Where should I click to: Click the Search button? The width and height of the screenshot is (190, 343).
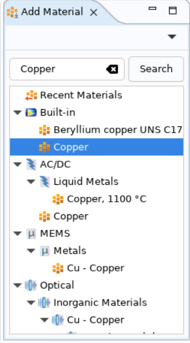156,69
